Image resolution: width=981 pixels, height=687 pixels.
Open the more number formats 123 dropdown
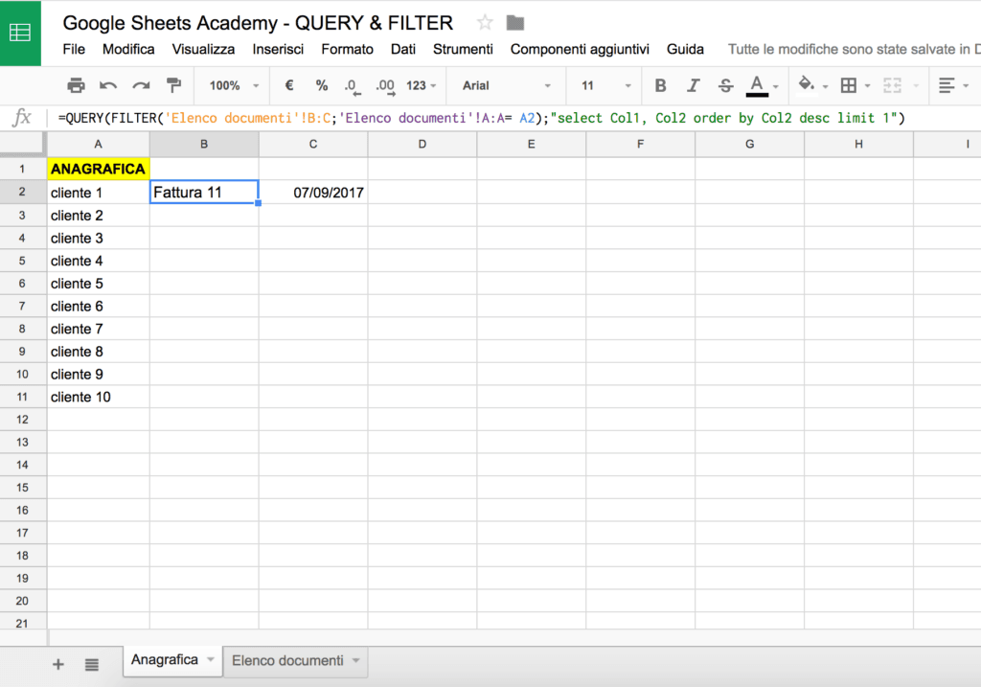click(422, 85)
